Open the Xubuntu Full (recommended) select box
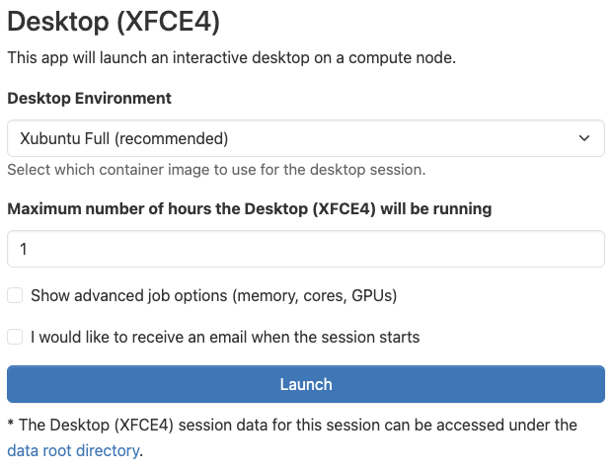This screenshot has height=469, width=614. 305,138
